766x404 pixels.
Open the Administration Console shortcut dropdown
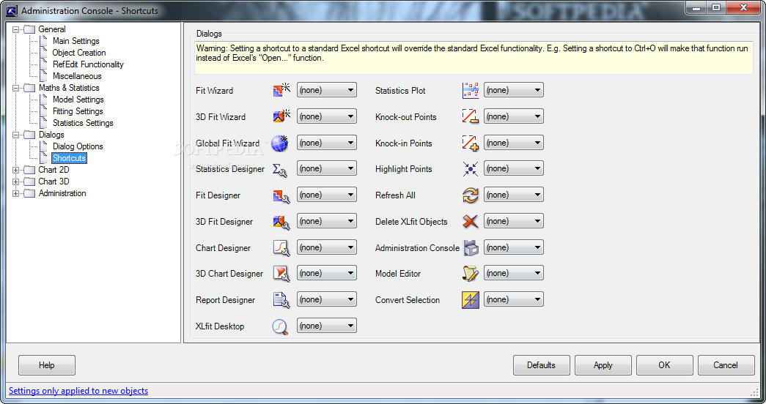513,247
